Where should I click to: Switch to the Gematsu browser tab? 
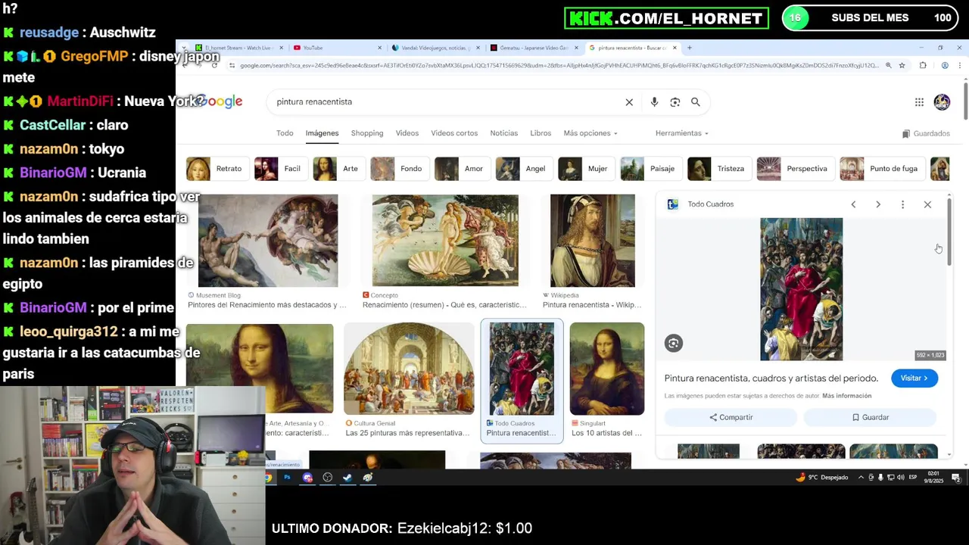pos(534,48)
